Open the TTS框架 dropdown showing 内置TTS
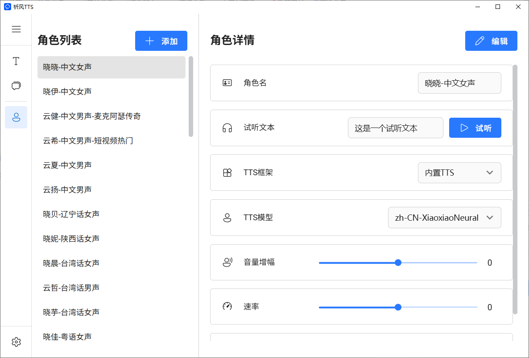529x358 pixels. click(x=459, y=173)
